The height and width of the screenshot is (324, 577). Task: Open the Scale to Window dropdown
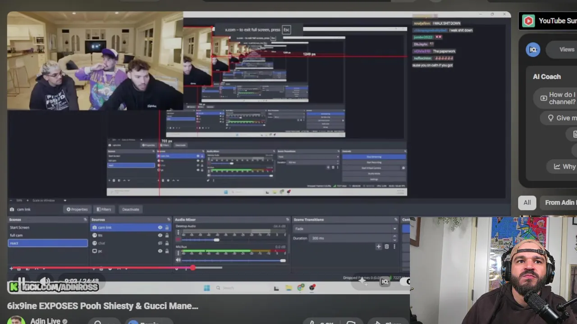49,200
